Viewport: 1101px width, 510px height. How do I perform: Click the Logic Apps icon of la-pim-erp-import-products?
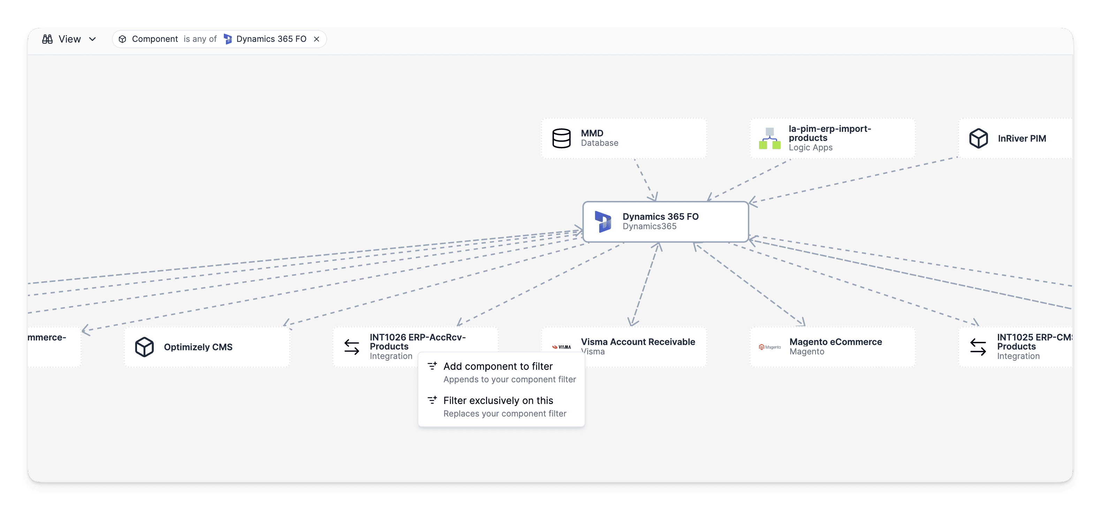[769, 138]
